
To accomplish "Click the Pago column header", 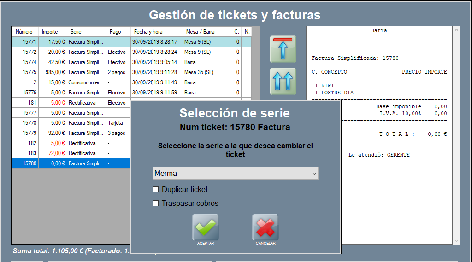I will pos(115,32).
